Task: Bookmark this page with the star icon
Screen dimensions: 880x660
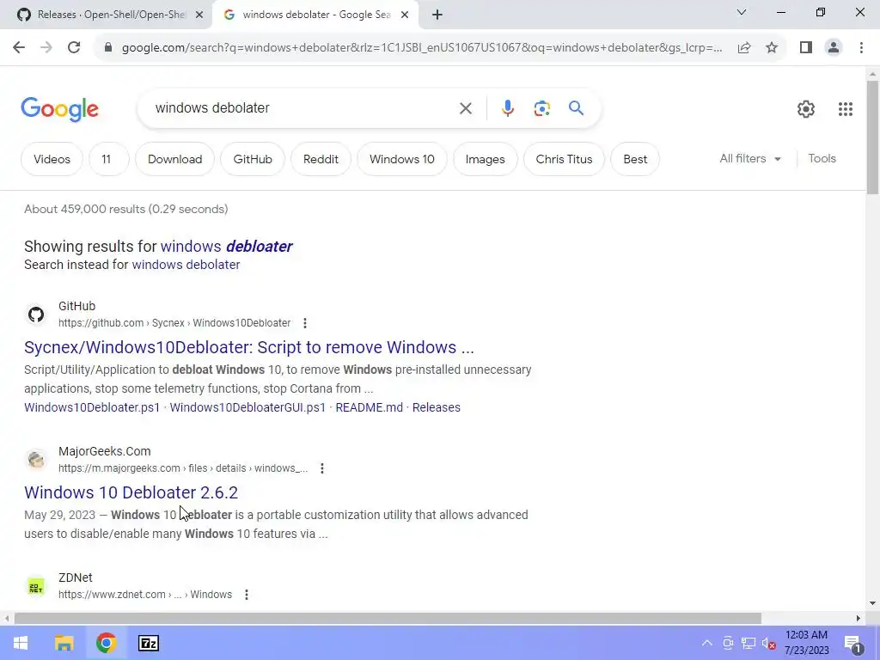Action: click(x=772, y=48)
